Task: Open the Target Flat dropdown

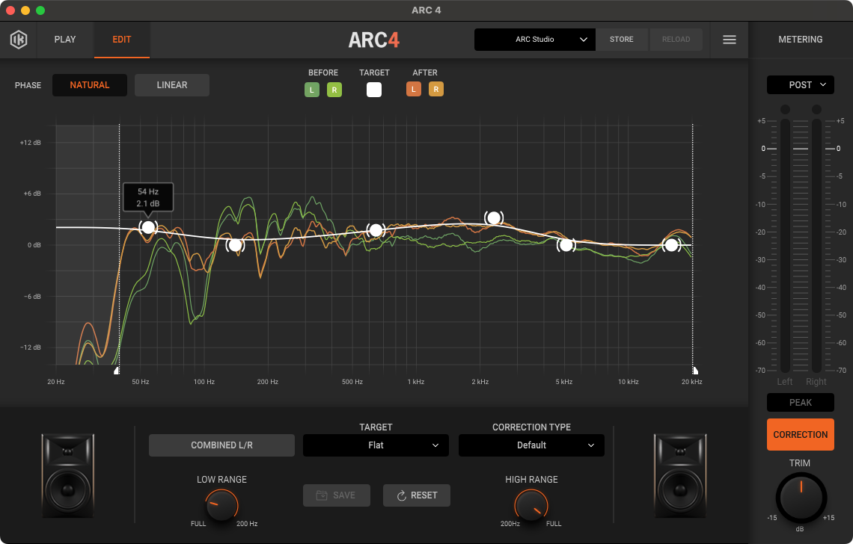Action: [x=376, y=445]
